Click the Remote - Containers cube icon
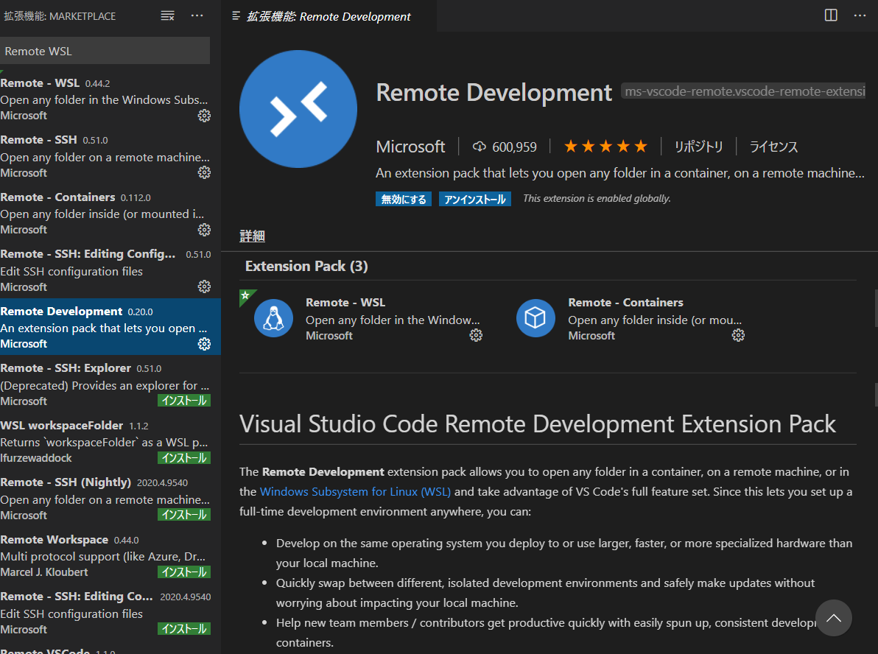Screen dimensions: 878x654 [535, 318]
